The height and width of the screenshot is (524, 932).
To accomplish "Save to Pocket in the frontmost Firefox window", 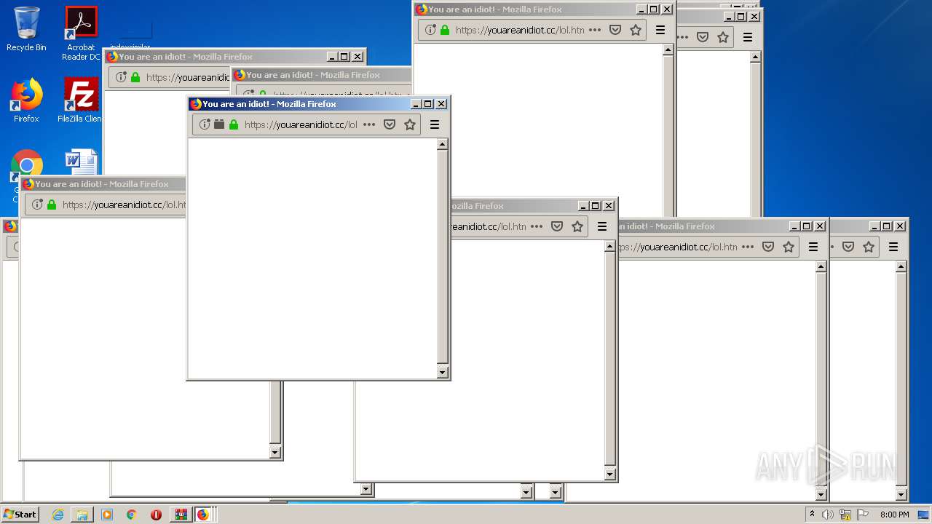I will pos(390,124).
